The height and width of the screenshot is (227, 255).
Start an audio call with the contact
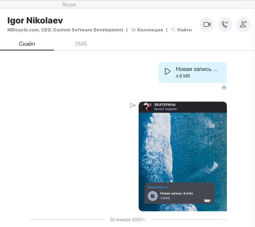coord(225,24)
